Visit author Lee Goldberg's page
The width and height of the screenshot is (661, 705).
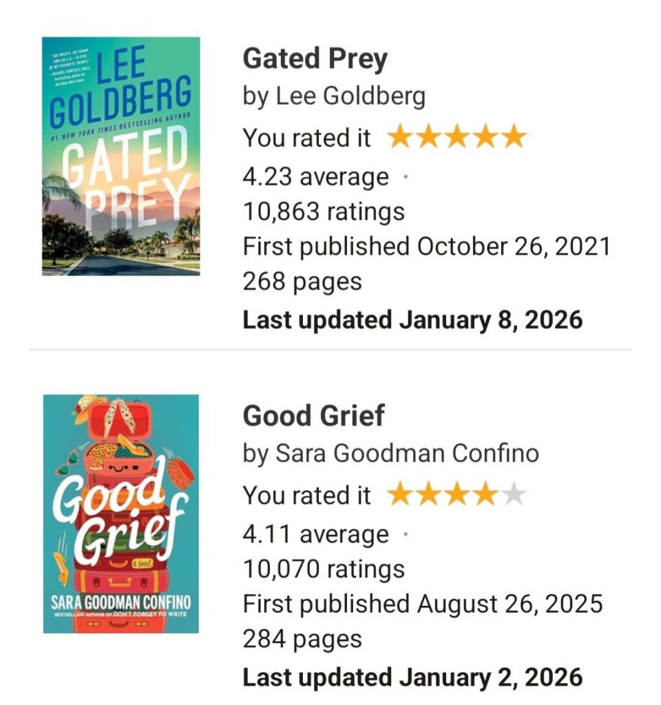(350, 96)
